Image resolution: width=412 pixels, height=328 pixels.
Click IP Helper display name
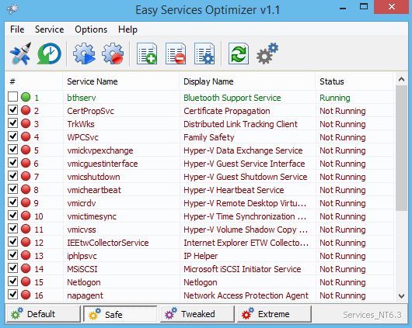(x=201, y=256)
